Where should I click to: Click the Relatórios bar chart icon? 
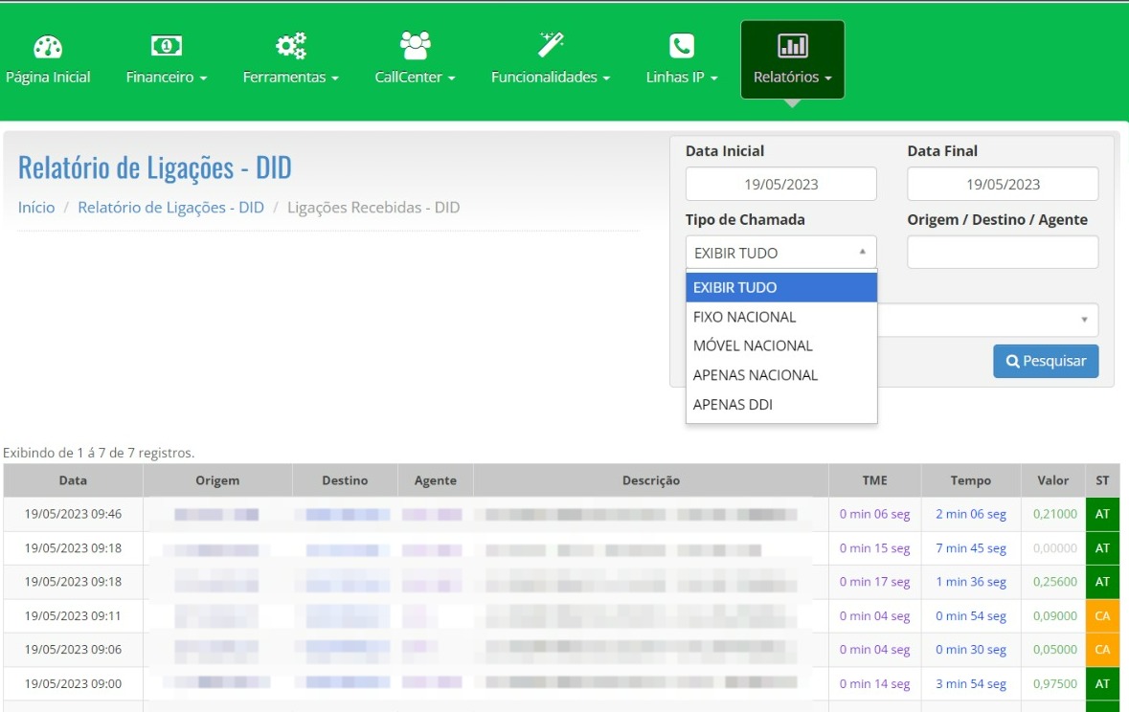tap(792, 45)
